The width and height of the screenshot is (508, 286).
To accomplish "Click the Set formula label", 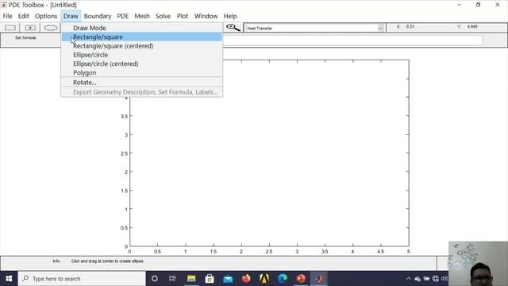I will [x=25, y=37].
